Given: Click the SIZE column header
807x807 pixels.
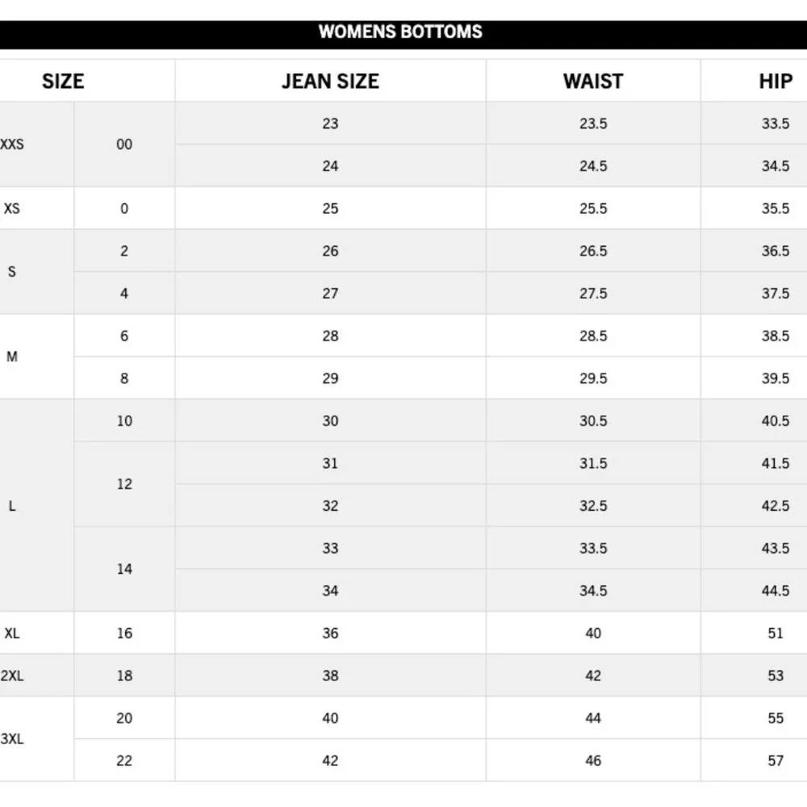Looking at the screenshot, I should (x=63, y=82).
